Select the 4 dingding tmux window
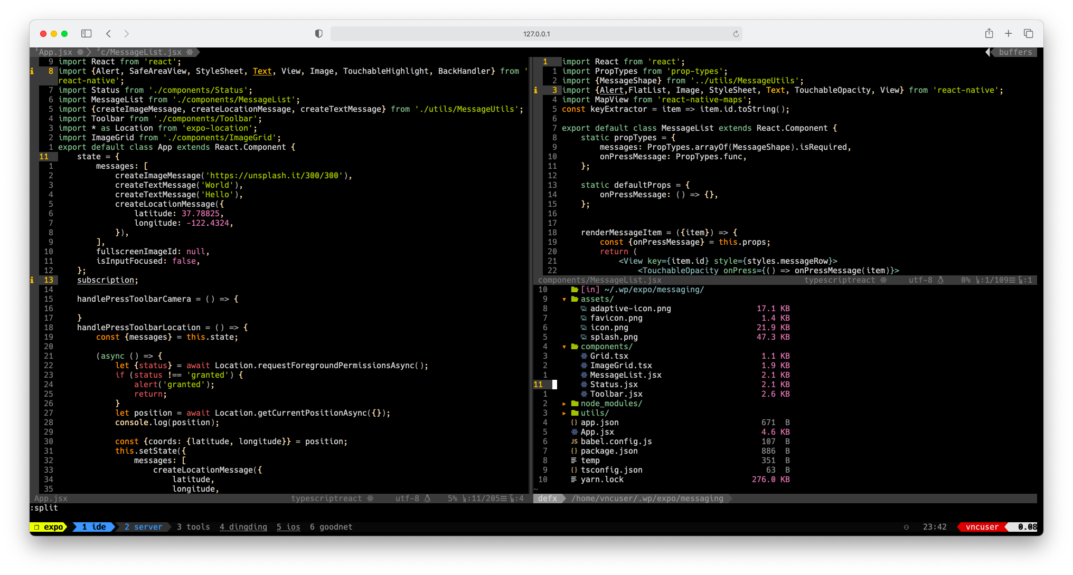1073x575 pixels. click(x=243, y=527)
